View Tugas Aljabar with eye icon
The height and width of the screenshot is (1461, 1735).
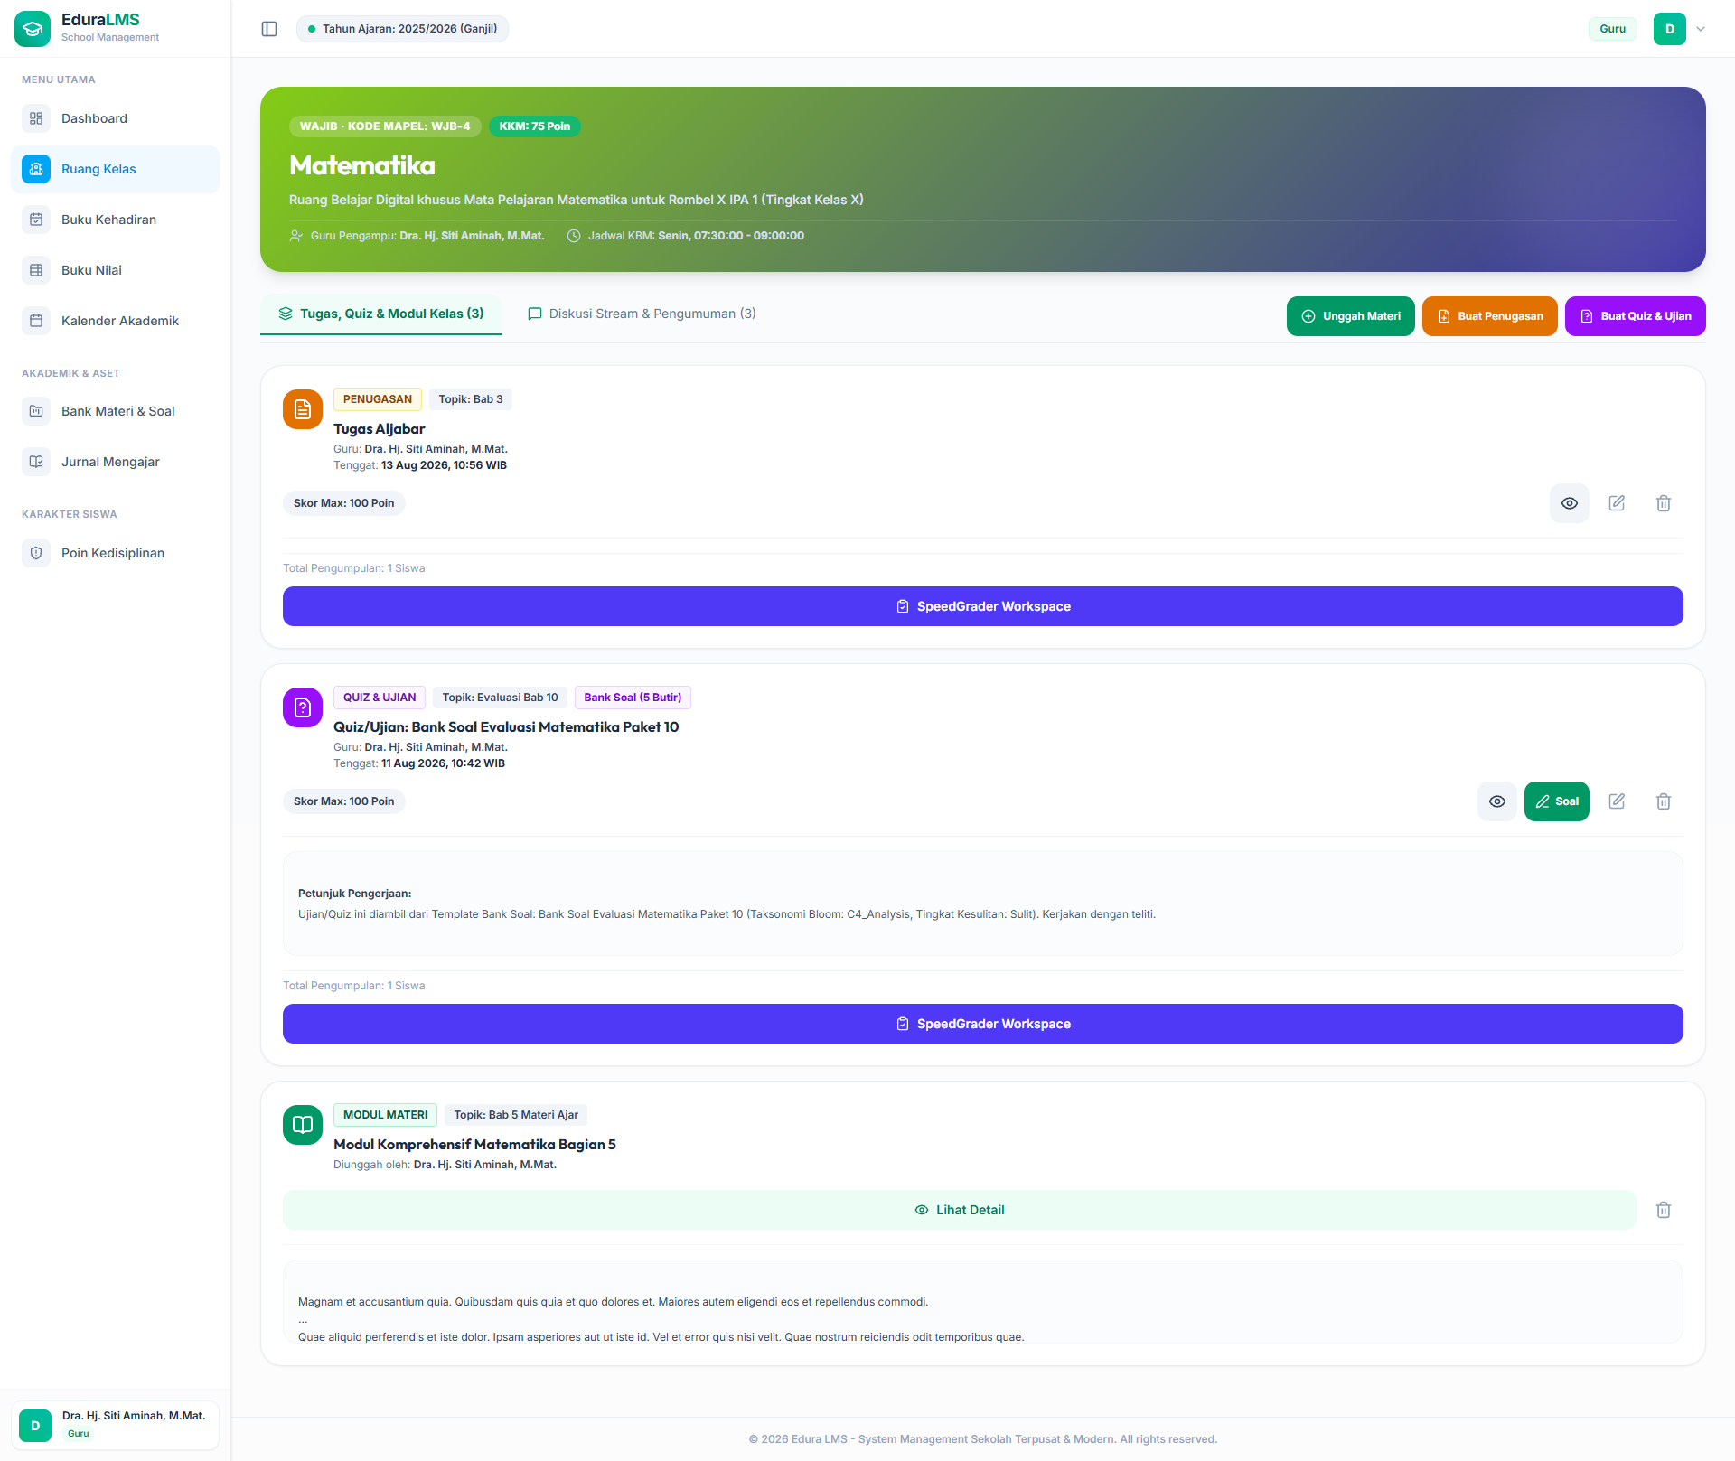1570,503
